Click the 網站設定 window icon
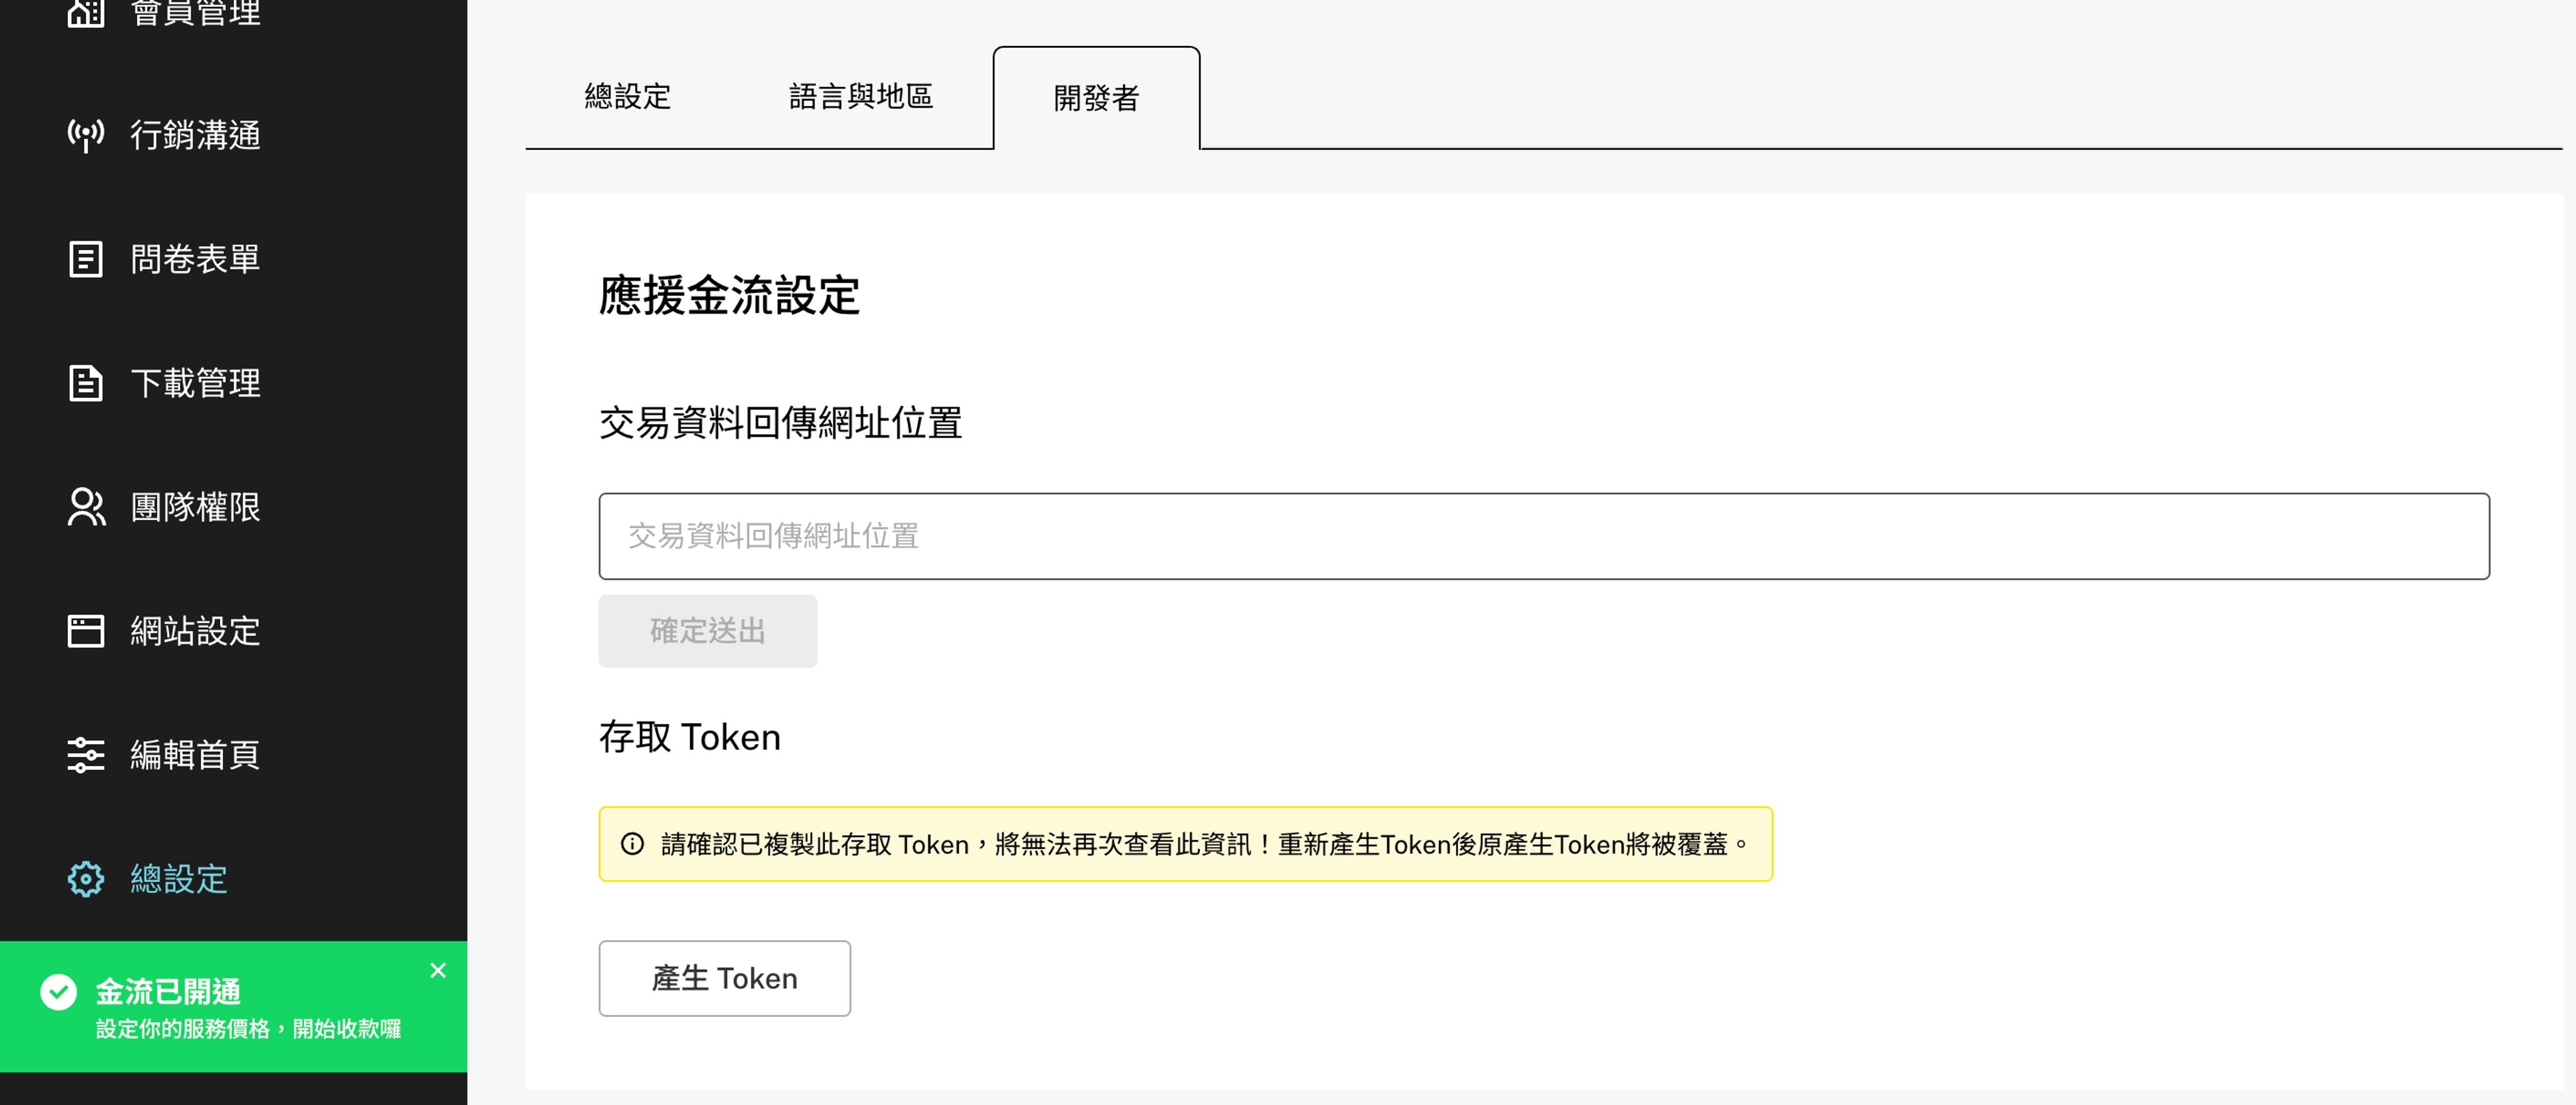 click(x=86, y=630)
